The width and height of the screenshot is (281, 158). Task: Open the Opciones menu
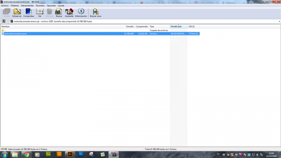click(x=51, y=5)
